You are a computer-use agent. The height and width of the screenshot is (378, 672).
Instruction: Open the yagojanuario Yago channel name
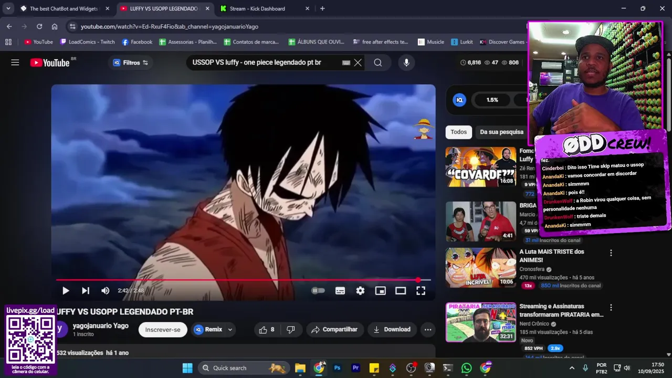(101, 325)
